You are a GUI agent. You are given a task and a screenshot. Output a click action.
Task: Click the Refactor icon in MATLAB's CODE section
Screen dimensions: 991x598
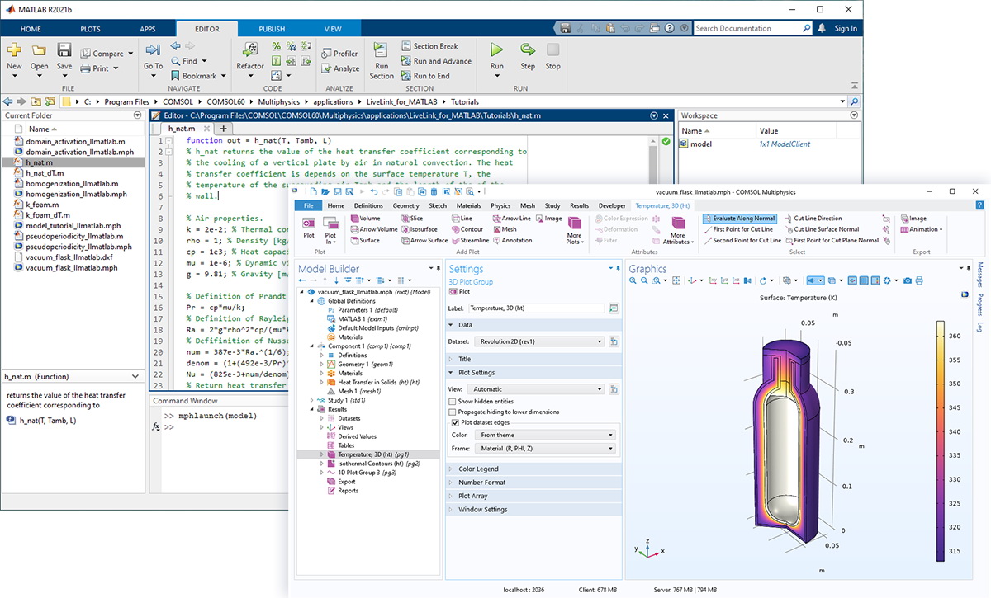(250, 51)
